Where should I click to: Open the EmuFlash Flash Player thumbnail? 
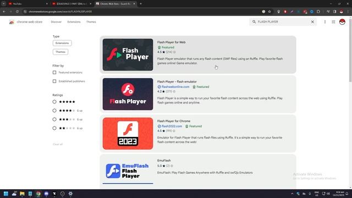[128, 171]
